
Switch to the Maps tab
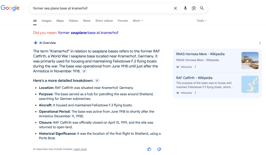click(60, 21)
